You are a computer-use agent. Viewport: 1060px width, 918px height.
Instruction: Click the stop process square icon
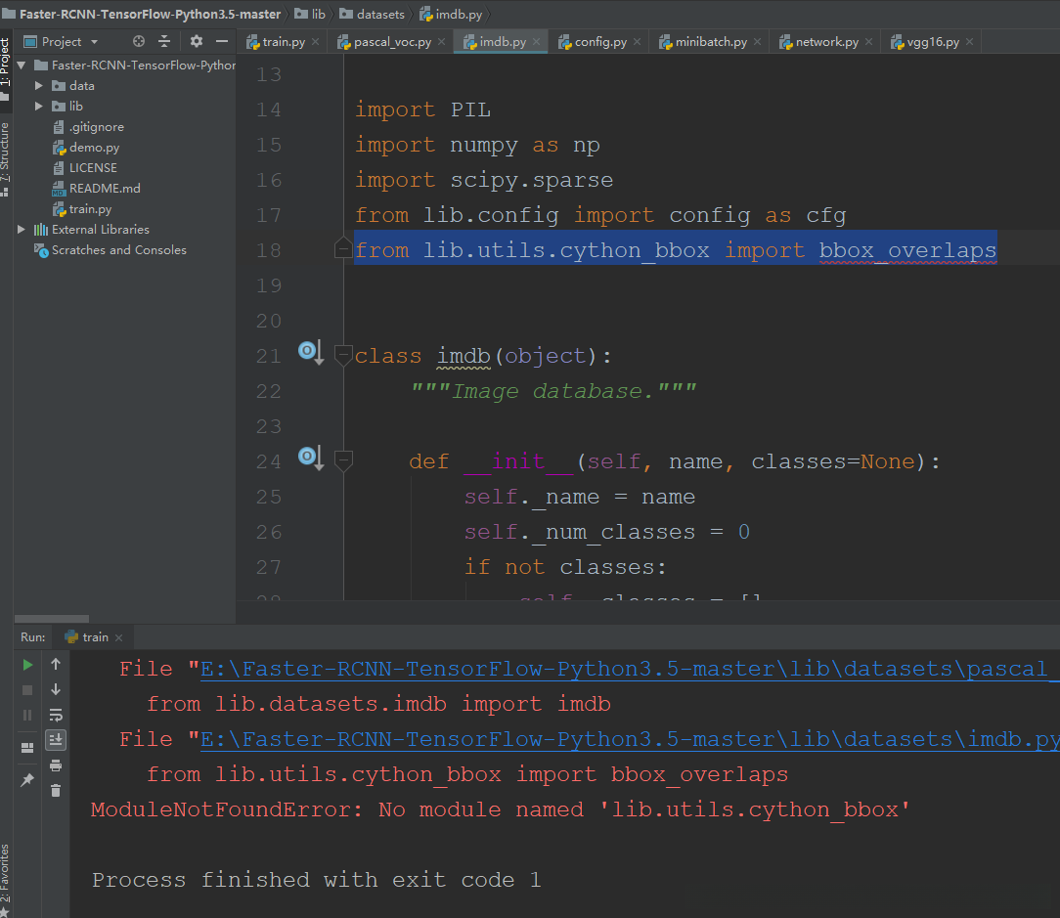[28, 690]
